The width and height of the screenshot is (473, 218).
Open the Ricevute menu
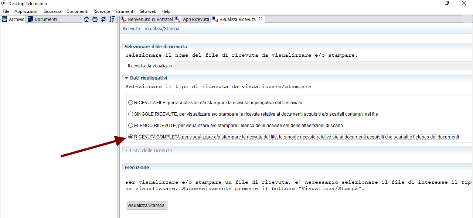(x=102, y=11)
